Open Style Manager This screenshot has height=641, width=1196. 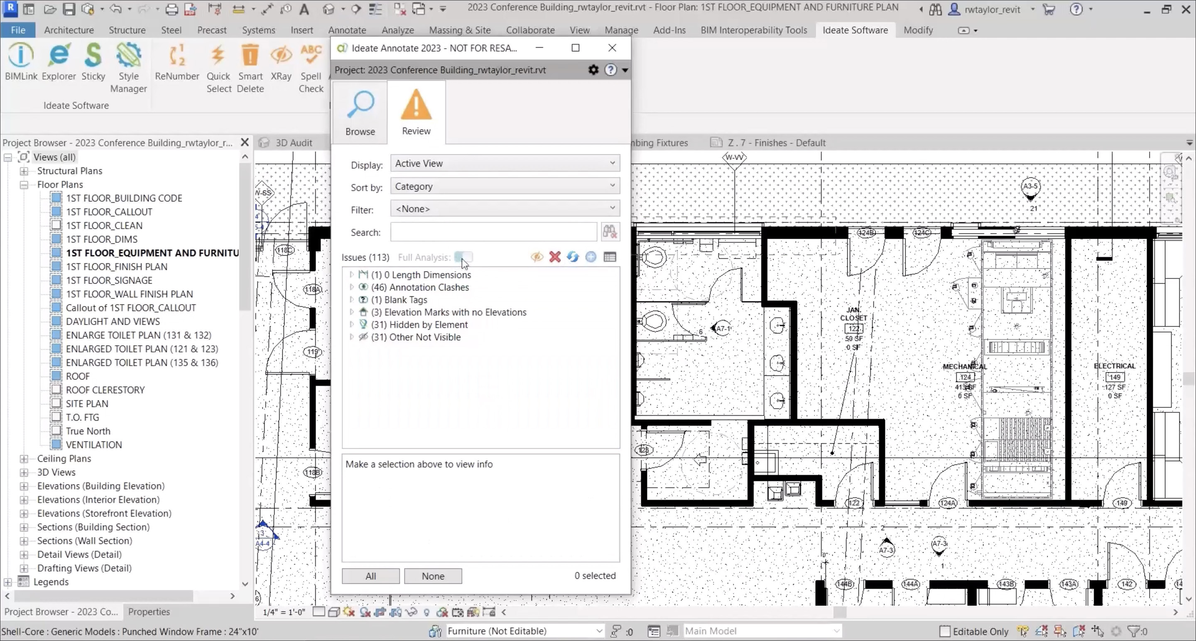[129, 68]
